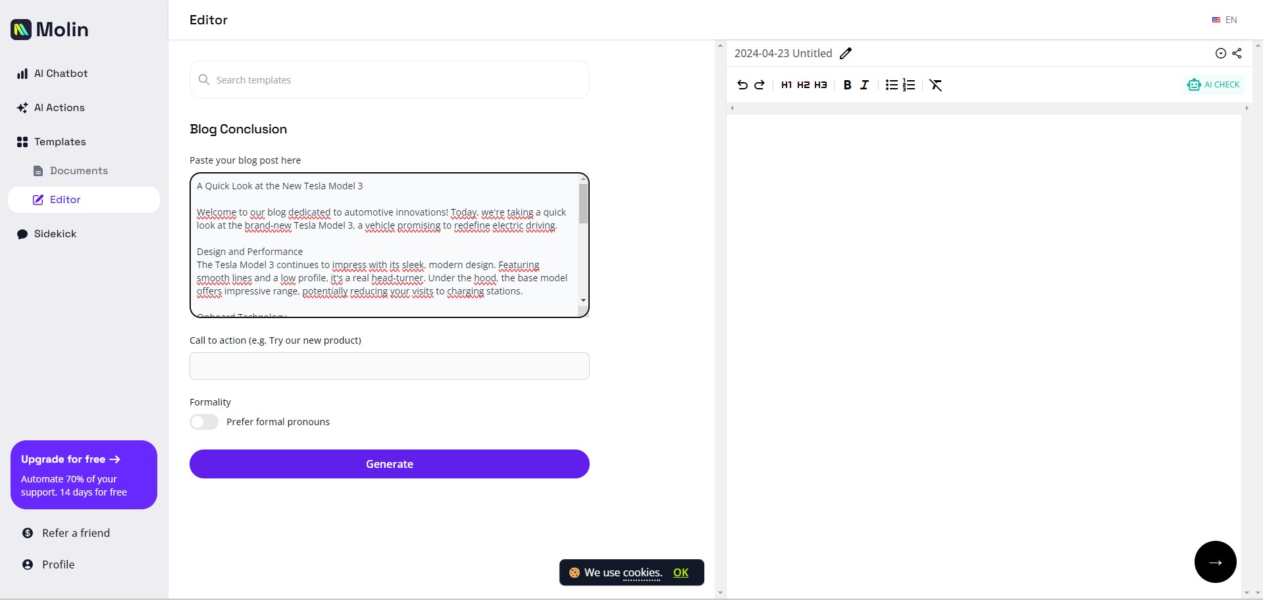Screen dimensions: 1263x600
Task: Click the Molin logo
Action: click(x=49, y=30)
